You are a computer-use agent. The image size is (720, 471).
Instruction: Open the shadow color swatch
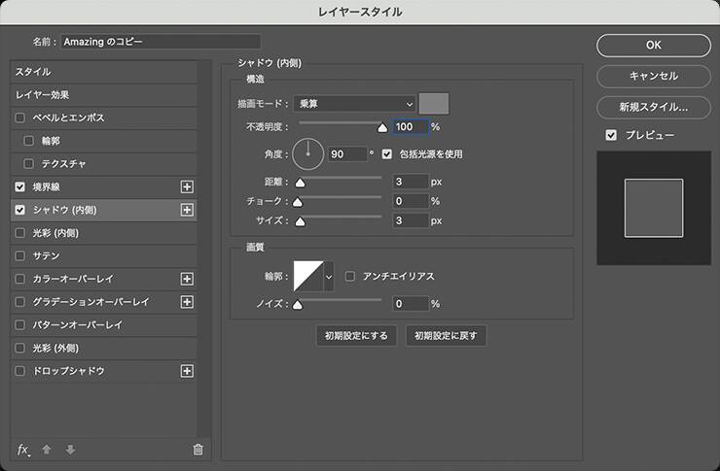433,104
